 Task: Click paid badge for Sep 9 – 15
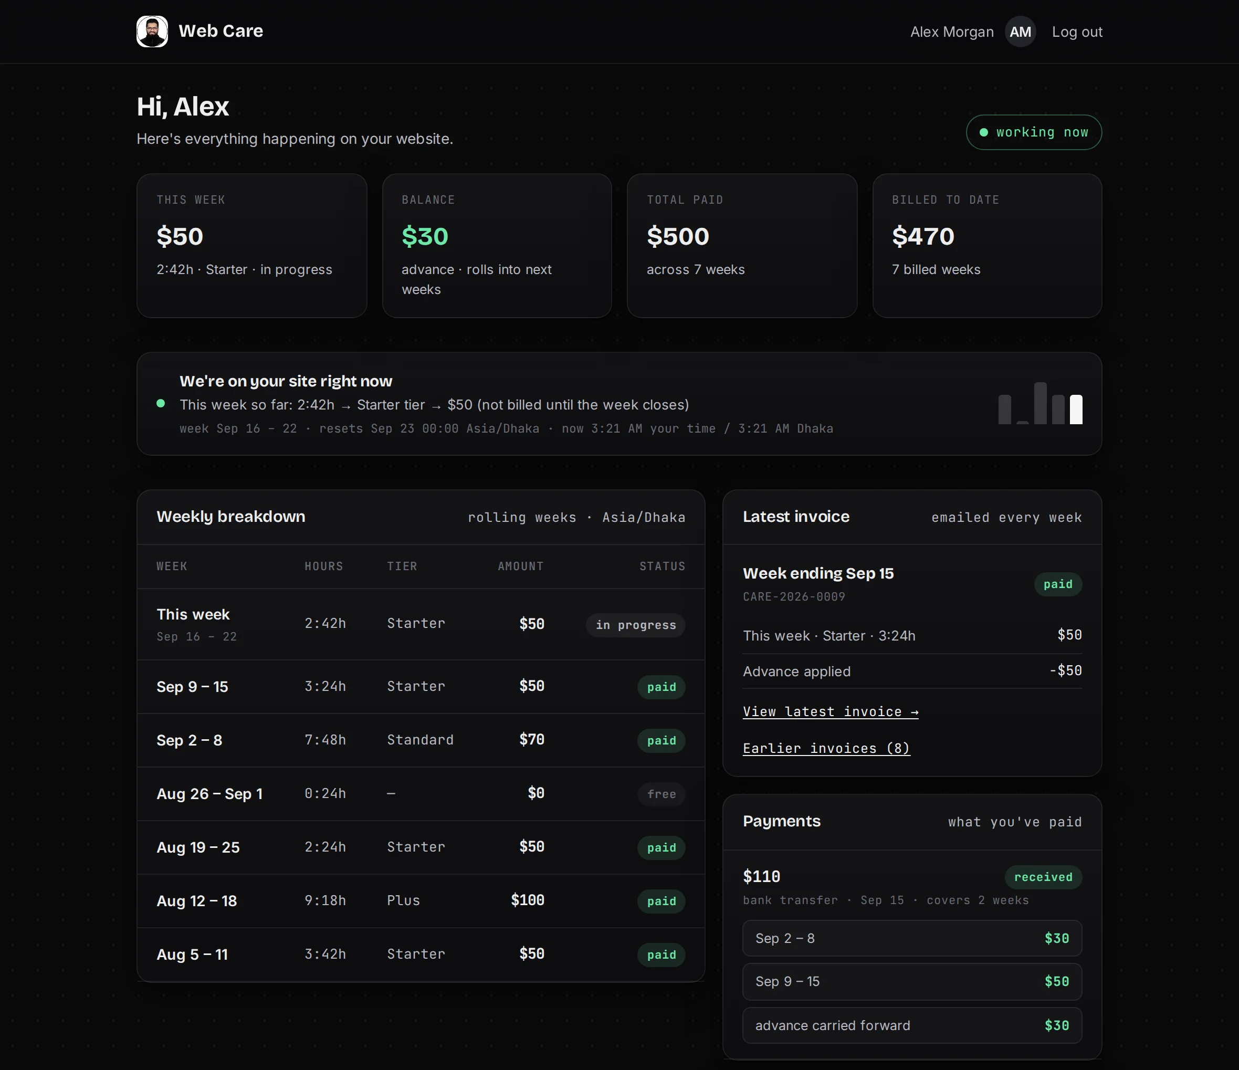pos(661,687)
